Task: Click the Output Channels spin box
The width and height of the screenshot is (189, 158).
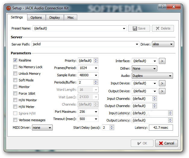Action: pos(144,106)
